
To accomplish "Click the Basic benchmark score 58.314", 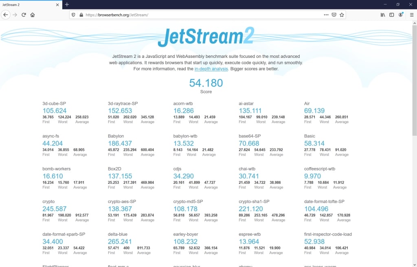I will 314,143.
